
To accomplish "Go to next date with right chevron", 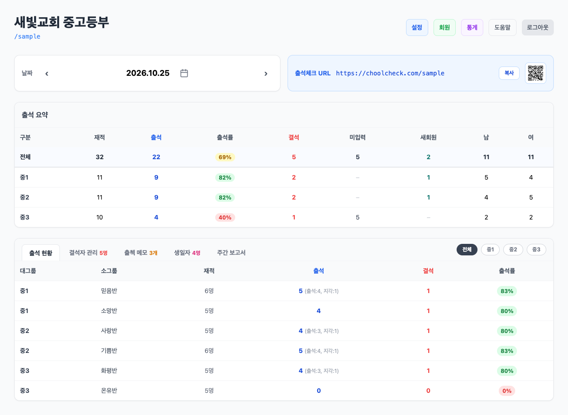I will coord(266,73).
